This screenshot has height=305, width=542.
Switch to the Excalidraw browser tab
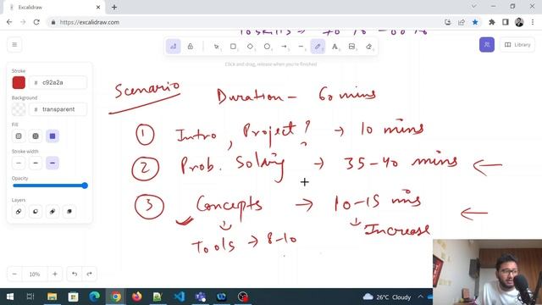pyautogui.click(x=54, y=8)
